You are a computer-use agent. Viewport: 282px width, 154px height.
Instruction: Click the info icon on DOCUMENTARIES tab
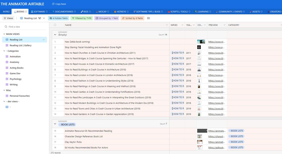(75, 12)
